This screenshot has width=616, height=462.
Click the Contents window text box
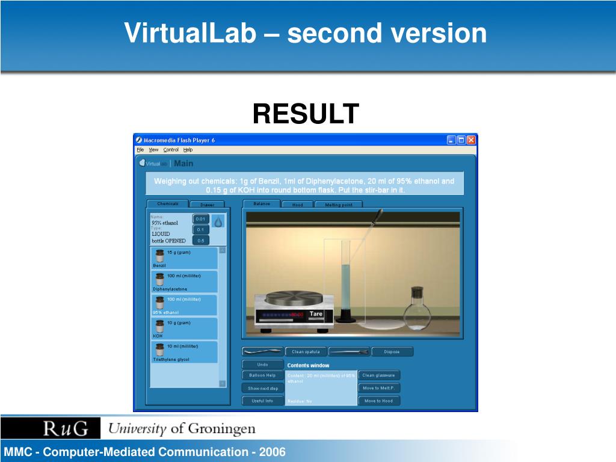coord(321,388)
